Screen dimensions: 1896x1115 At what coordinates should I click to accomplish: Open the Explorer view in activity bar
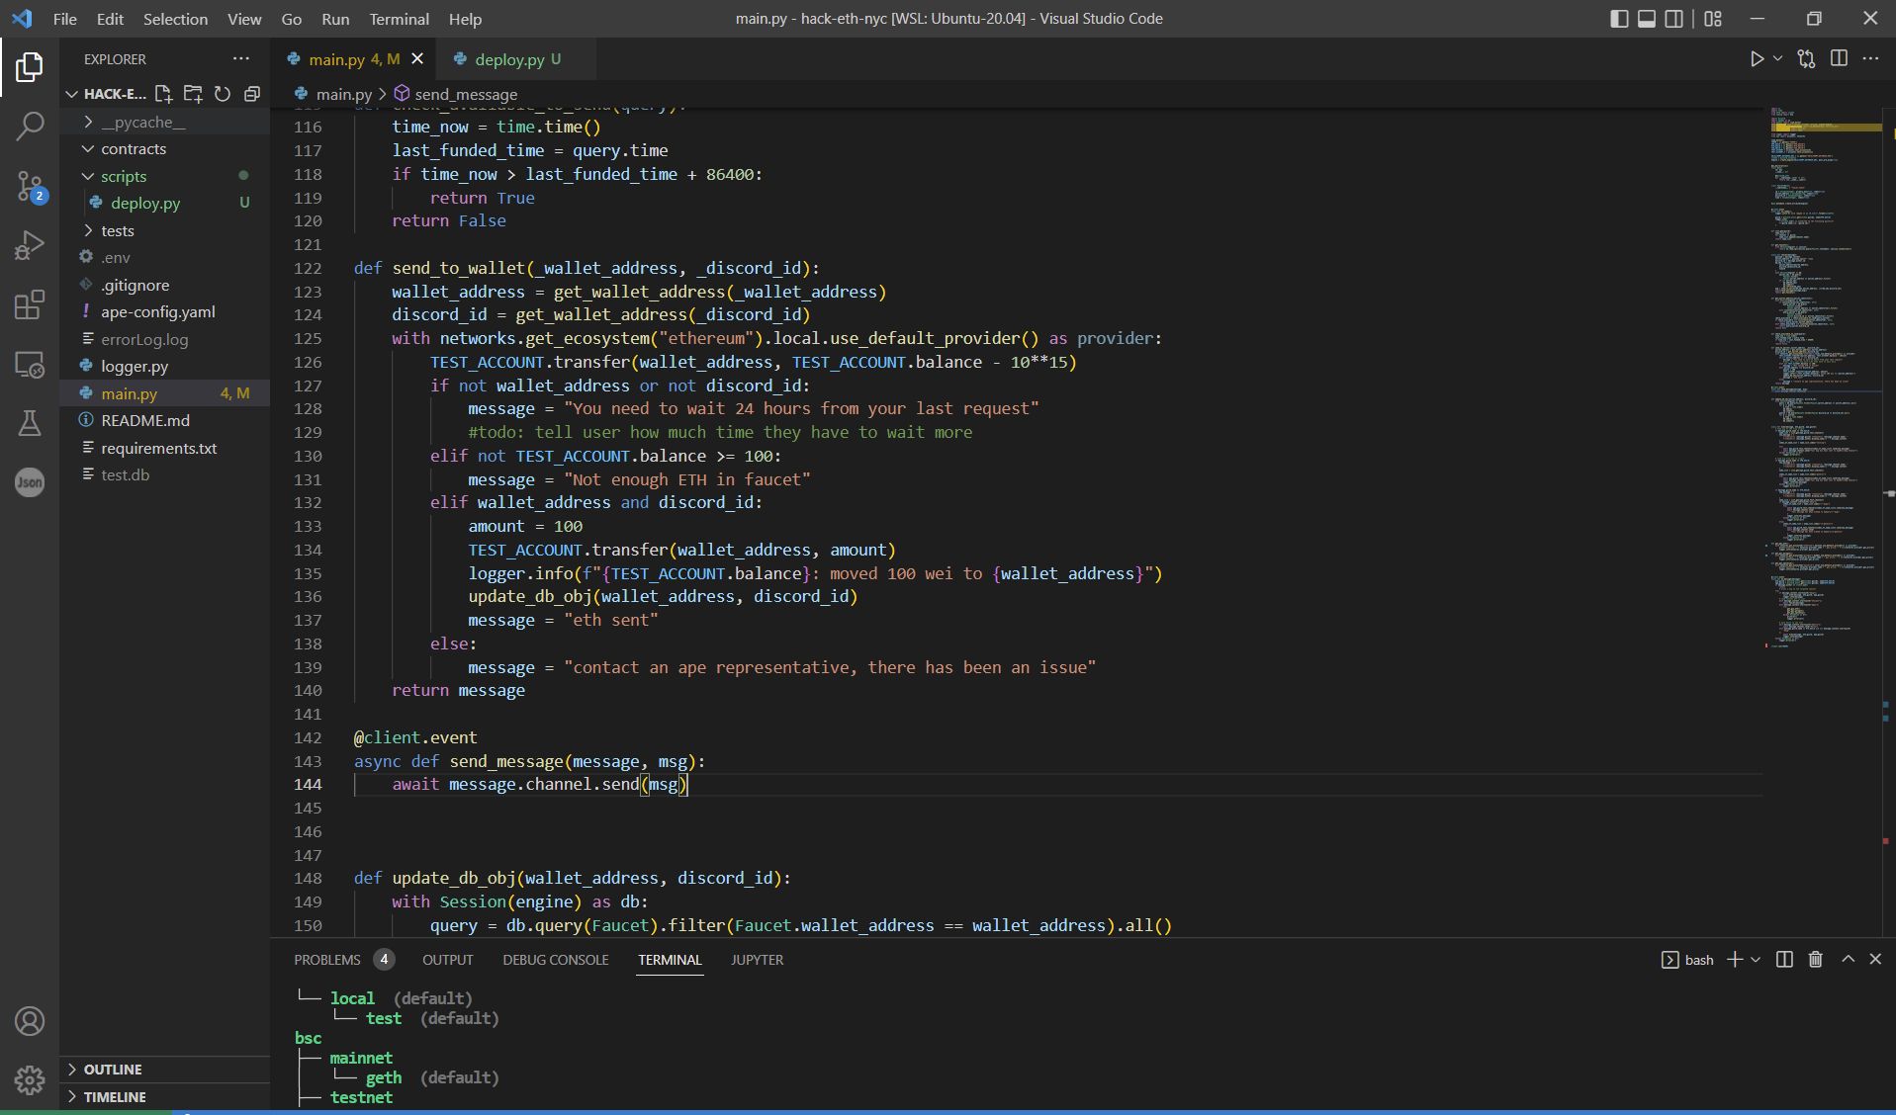click(x=30, y=67)
